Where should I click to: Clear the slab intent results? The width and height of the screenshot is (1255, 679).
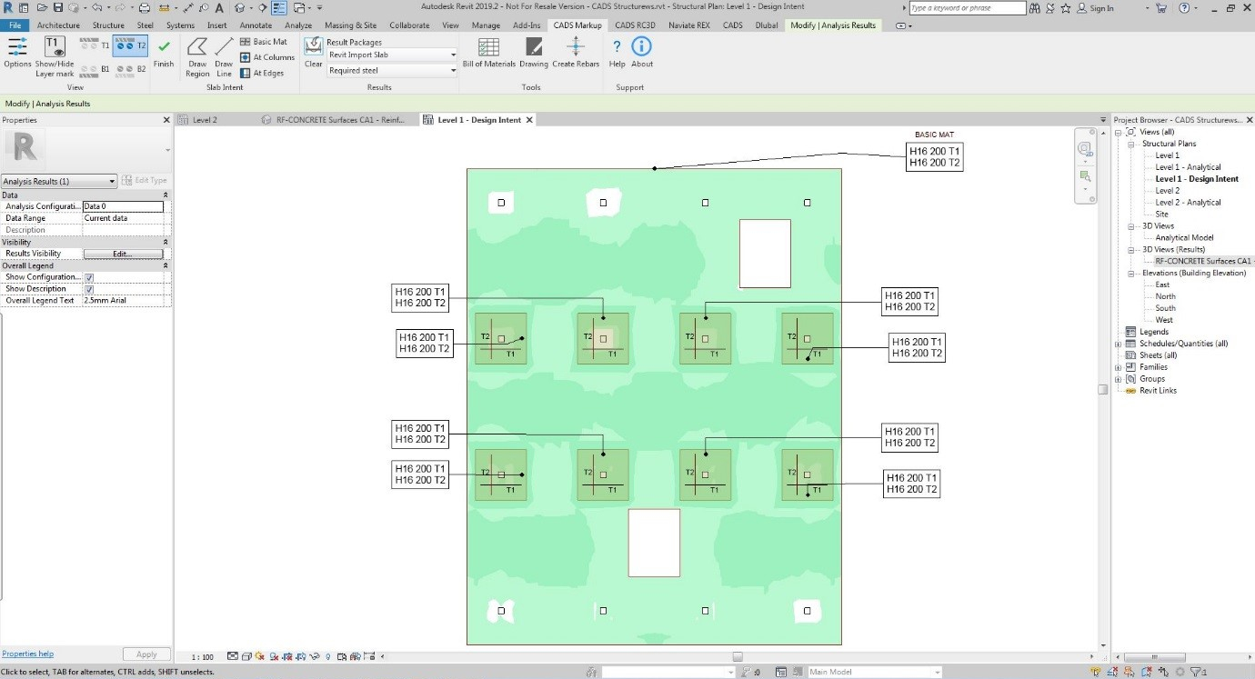312,55
